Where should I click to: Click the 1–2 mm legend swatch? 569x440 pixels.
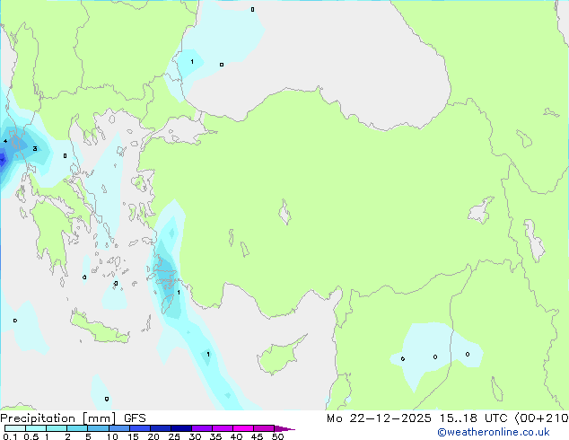pos(57,428)
